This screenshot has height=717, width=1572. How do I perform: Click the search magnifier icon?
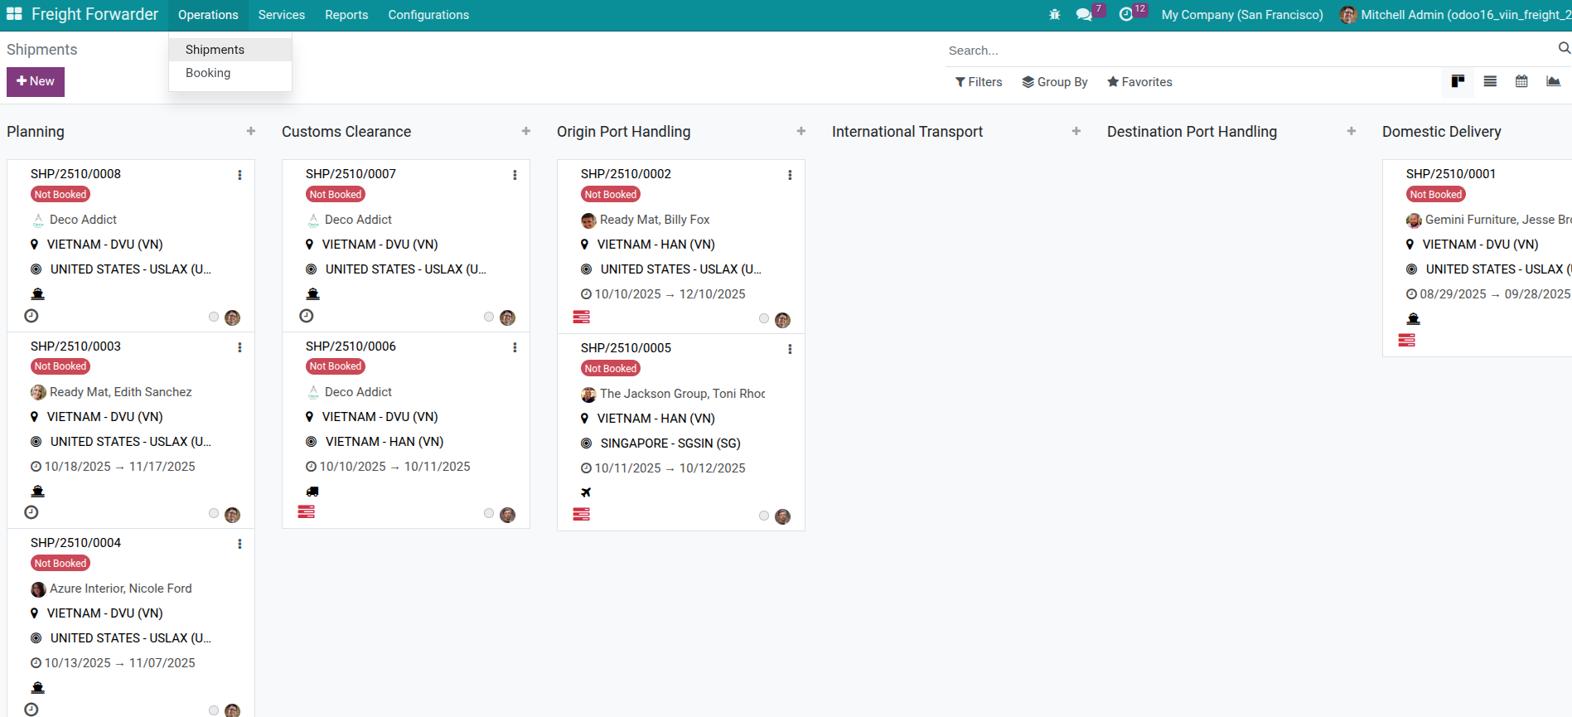tap(1563, 49)
